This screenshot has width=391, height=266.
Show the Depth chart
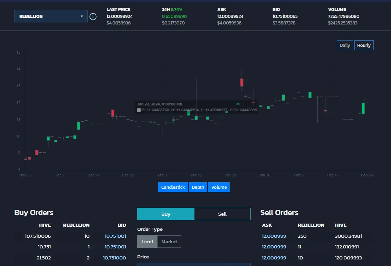click(198, 187)
